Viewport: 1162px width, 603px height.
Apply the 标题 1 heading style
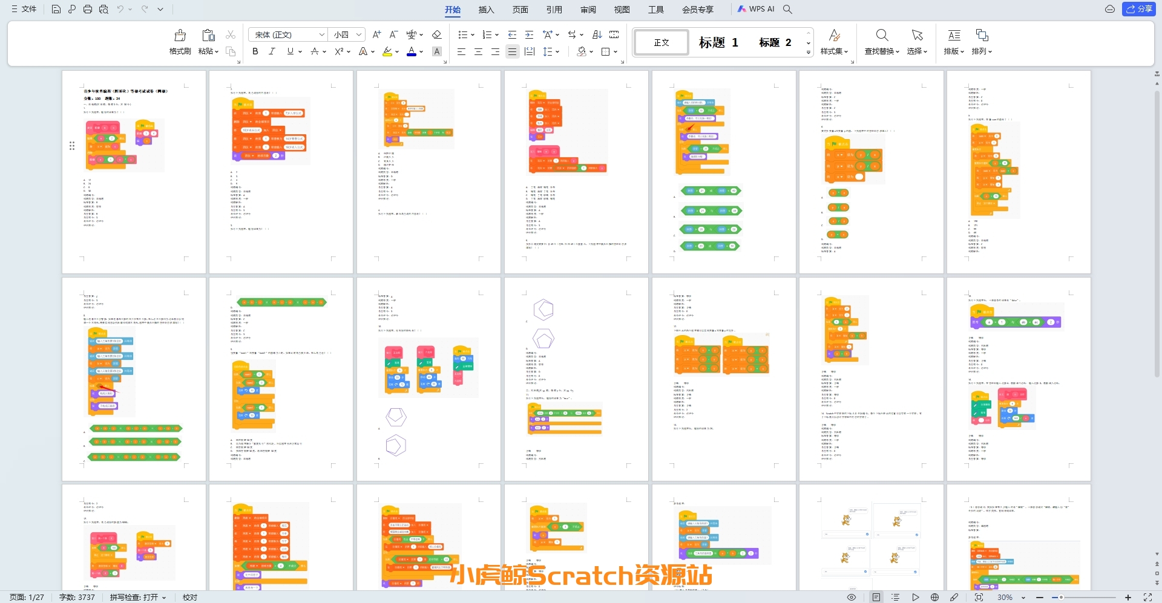718,42
